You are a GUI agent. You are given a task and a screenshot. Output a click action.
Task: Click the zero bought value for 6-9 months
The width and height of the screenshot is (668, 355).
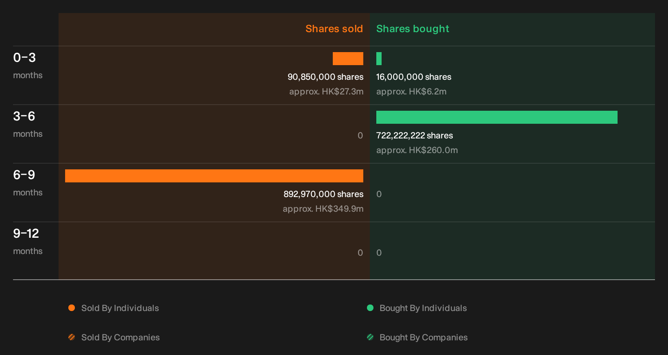tap(379, 194)
